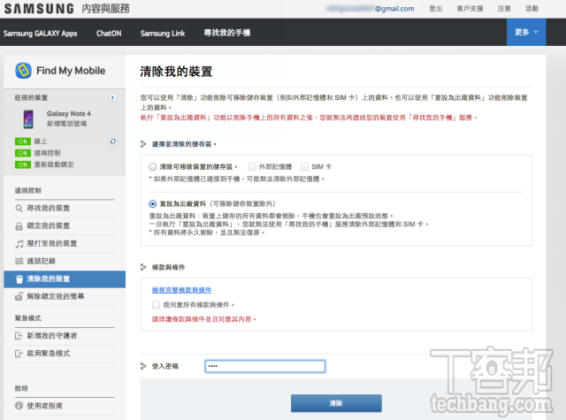Refresh the online status icon
Screen dimensions: 566x420
(x=113, y=141)
